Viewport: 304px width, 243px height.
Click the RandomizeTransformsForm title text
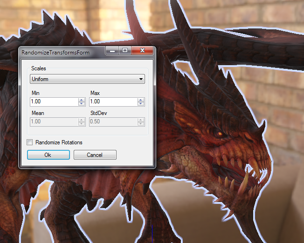(x=55, y=53)
